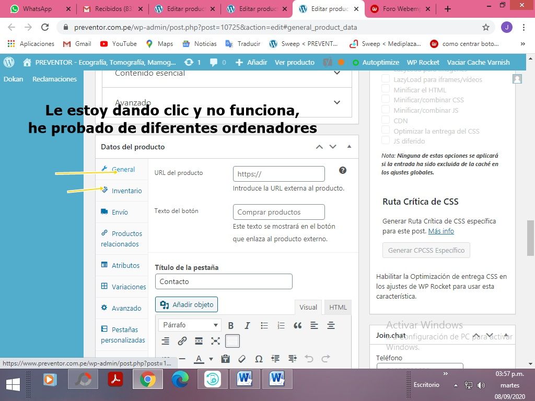Toggle Minificar/combinar CSS checkbox
The image size is (535, 401).
point(385,99)
